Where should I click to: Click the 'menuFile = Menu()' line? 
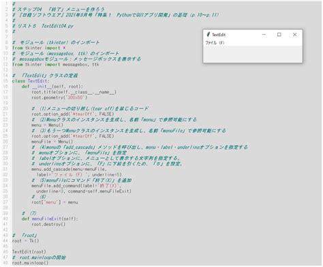[x=52, y=142]
